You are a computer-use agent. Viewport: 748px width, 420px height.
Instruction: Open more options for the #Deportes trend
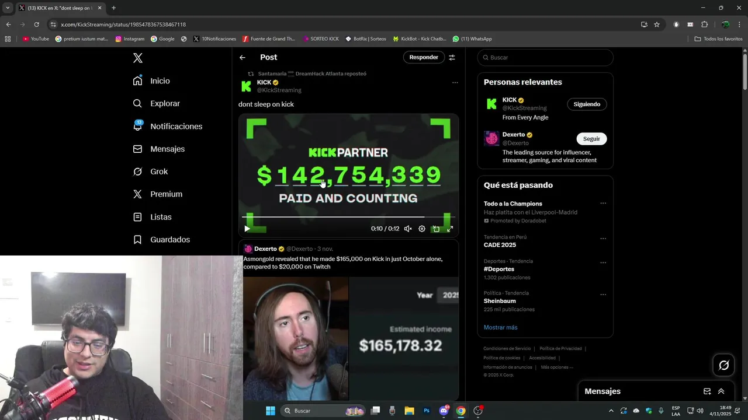click(x=603, y=262)
